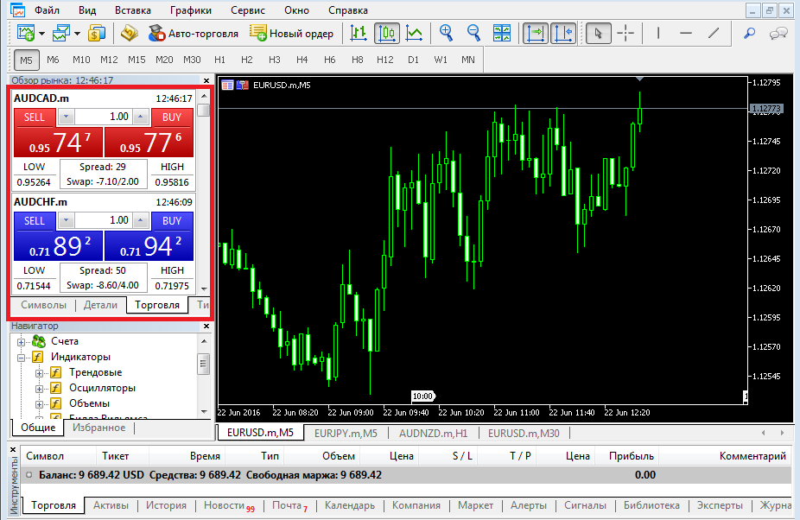
Task: Click the zoom in magnifier icon
Action: coord(446,34)
